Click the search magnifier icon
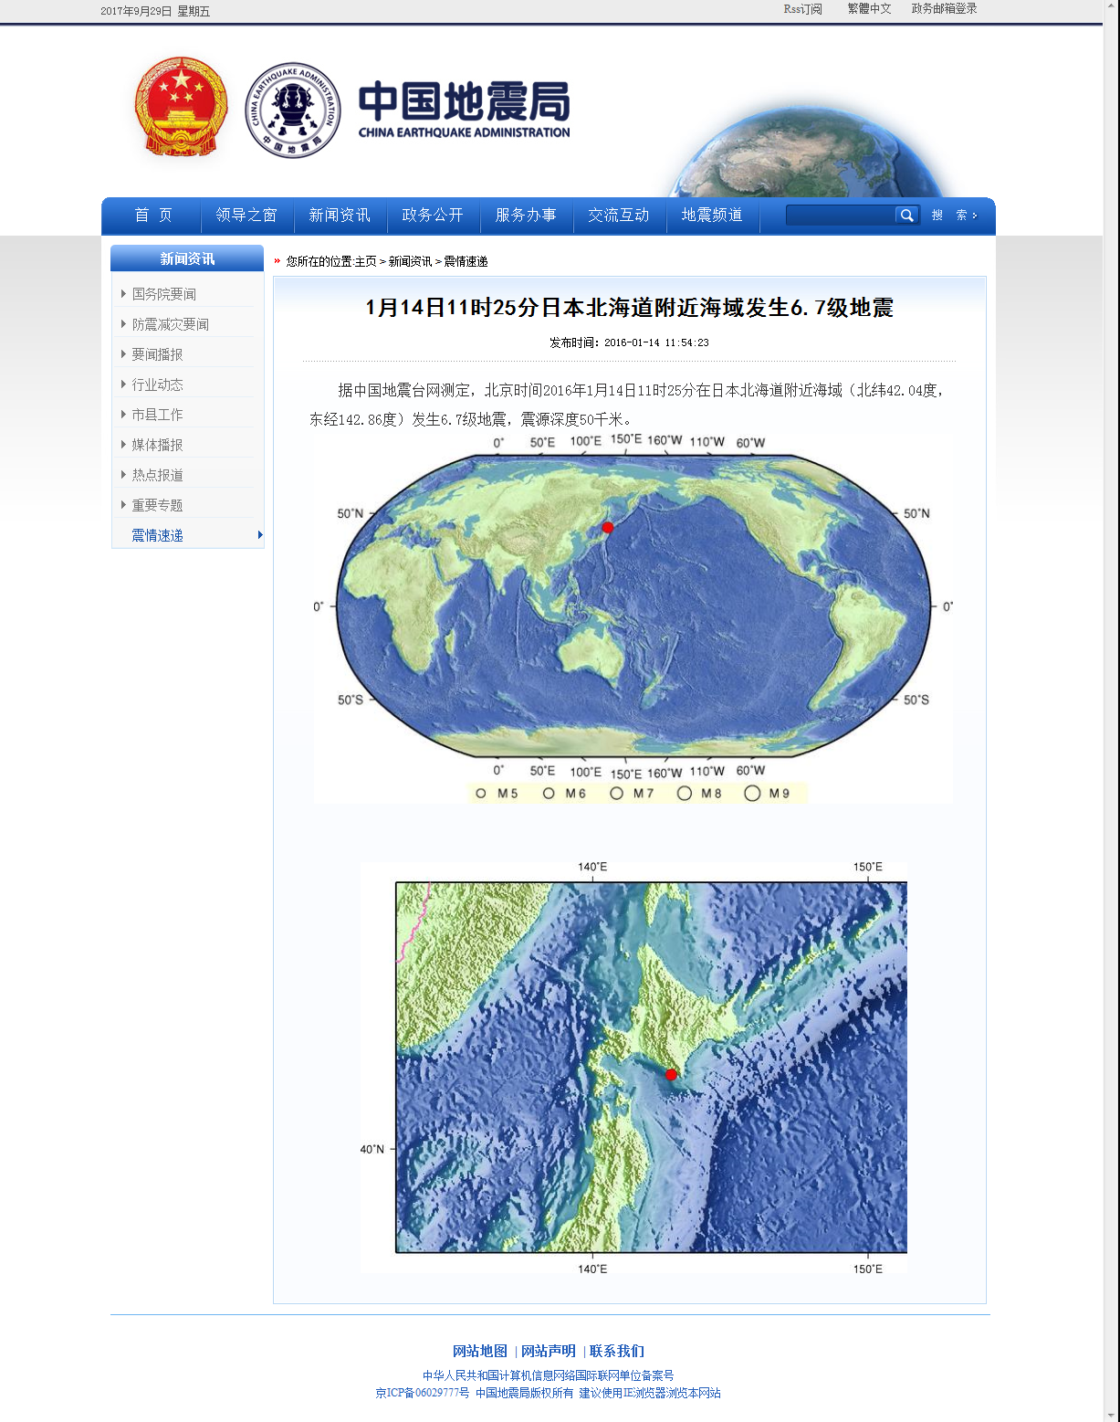This screenshot has width=1120, height=1422. (x=906, y=216)
